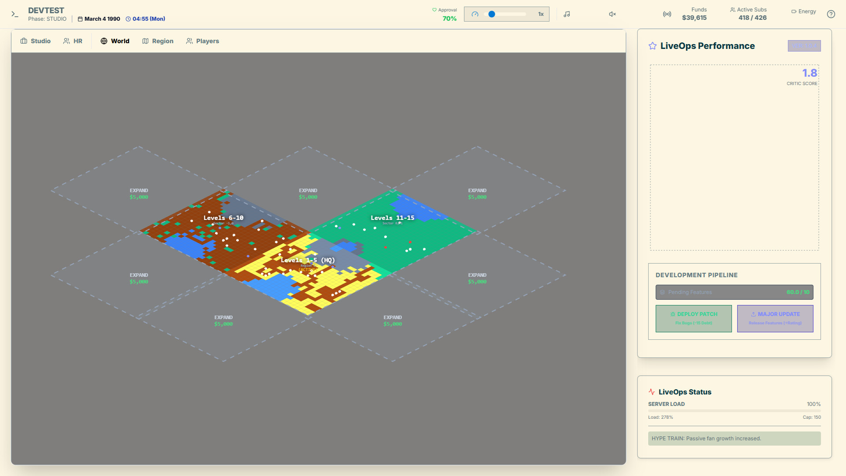Click the VER: 1.0.4 version badge

coord(804,46)
